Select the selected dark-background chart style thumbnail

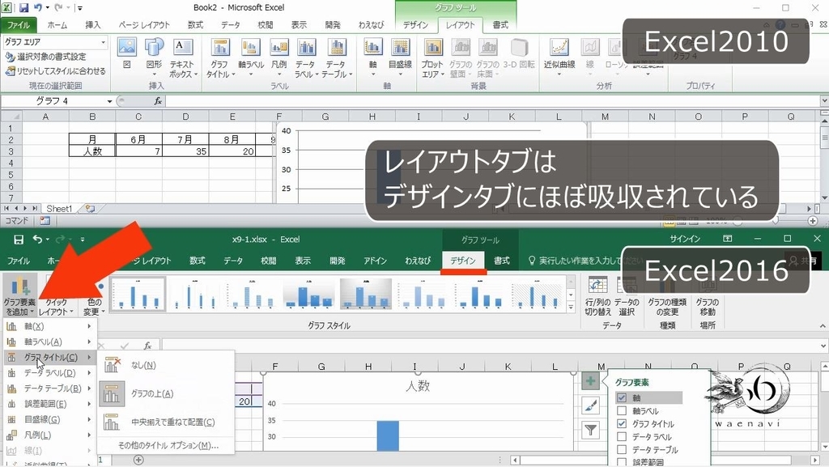tap(365, 294)
